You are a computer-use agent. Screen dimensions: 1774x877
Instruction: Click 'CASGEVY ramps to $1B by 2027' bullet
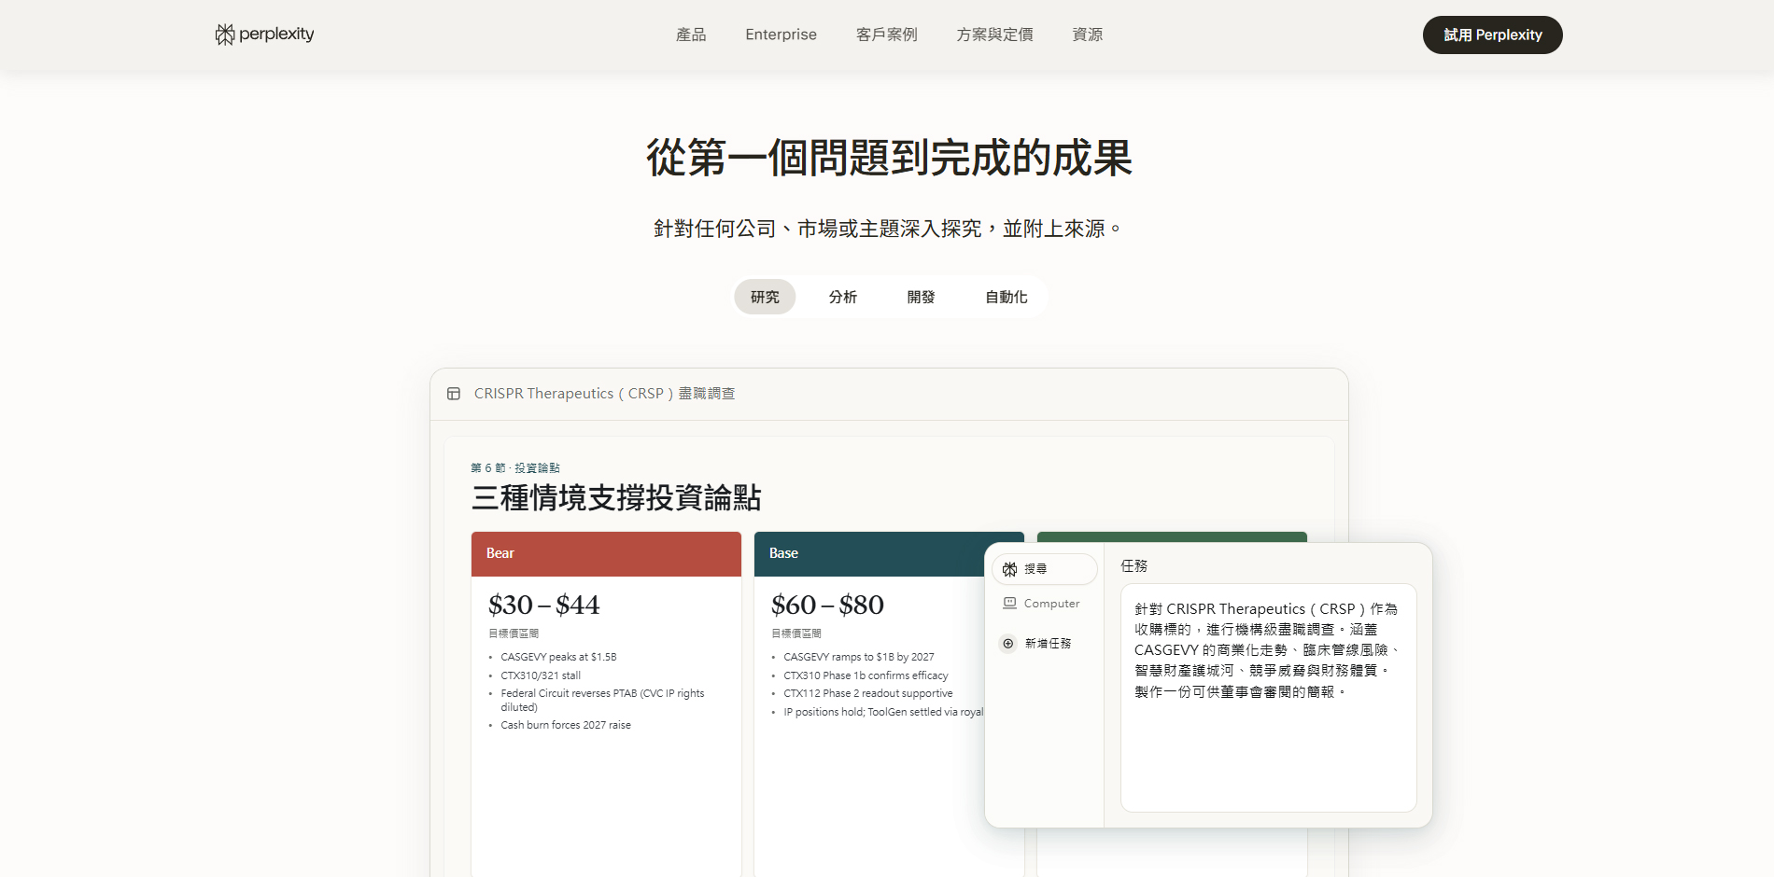859,658
